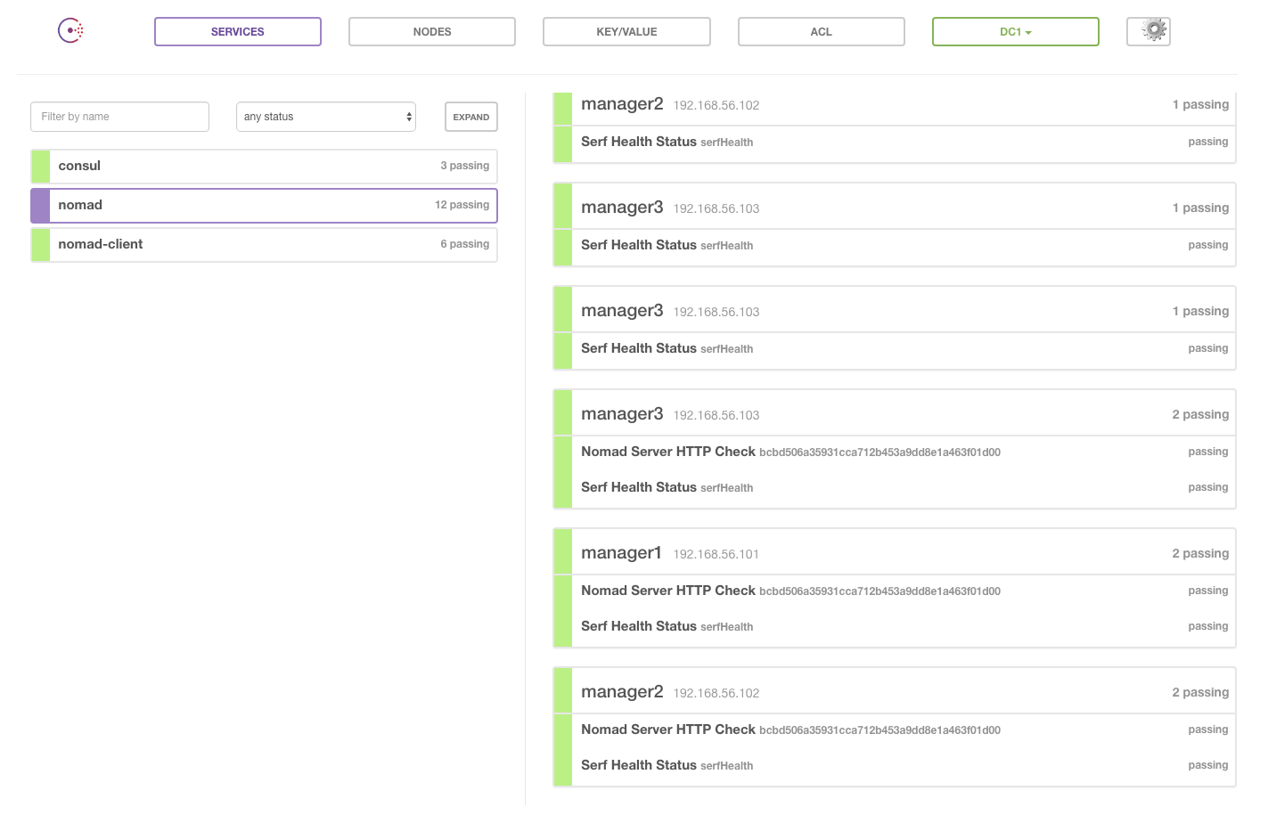The width and height of the screenshot is (1268, 815).
Task: Open the any status dropdown
Action: [x=326, y=117]
